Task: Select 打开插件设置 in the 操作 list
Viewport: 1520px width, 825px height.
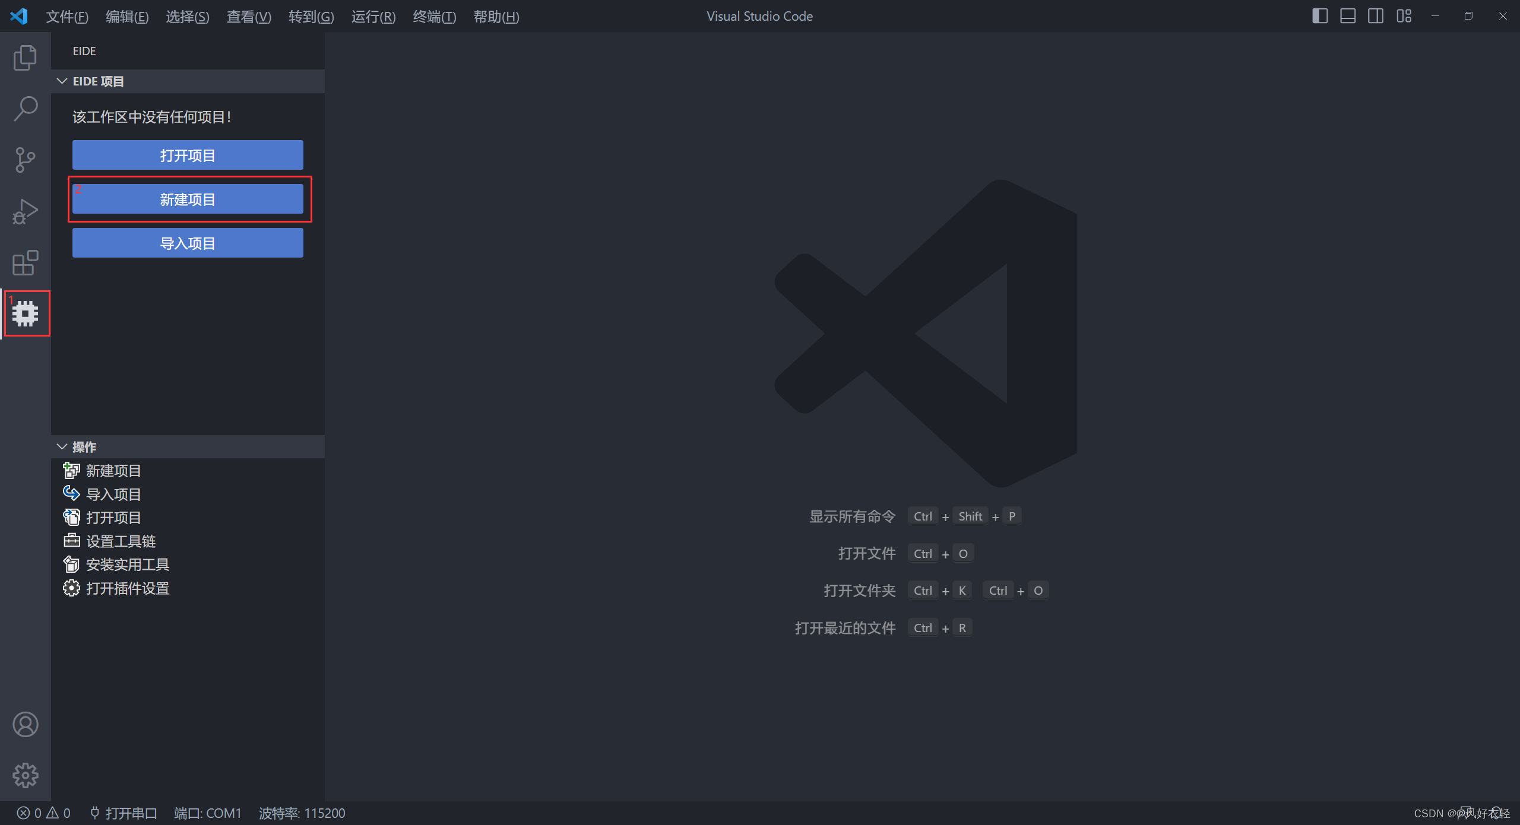Action: click(x=128, y=588)
